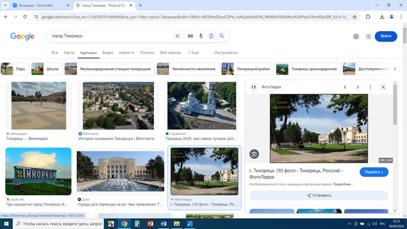The height and width of the screenshot is (229, 407).
Task: Open Инструменты search tools
Action: tap(226, 52)
